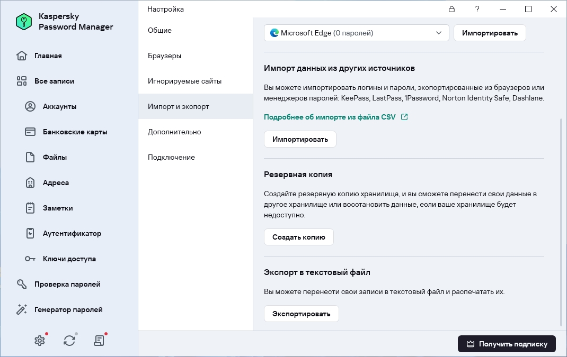Click the Получить подписку button

click(x=507, y=344)
